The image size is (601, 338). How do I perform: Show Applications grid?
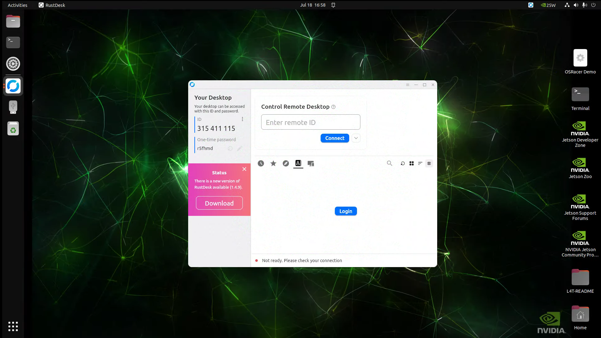point(13,326)
